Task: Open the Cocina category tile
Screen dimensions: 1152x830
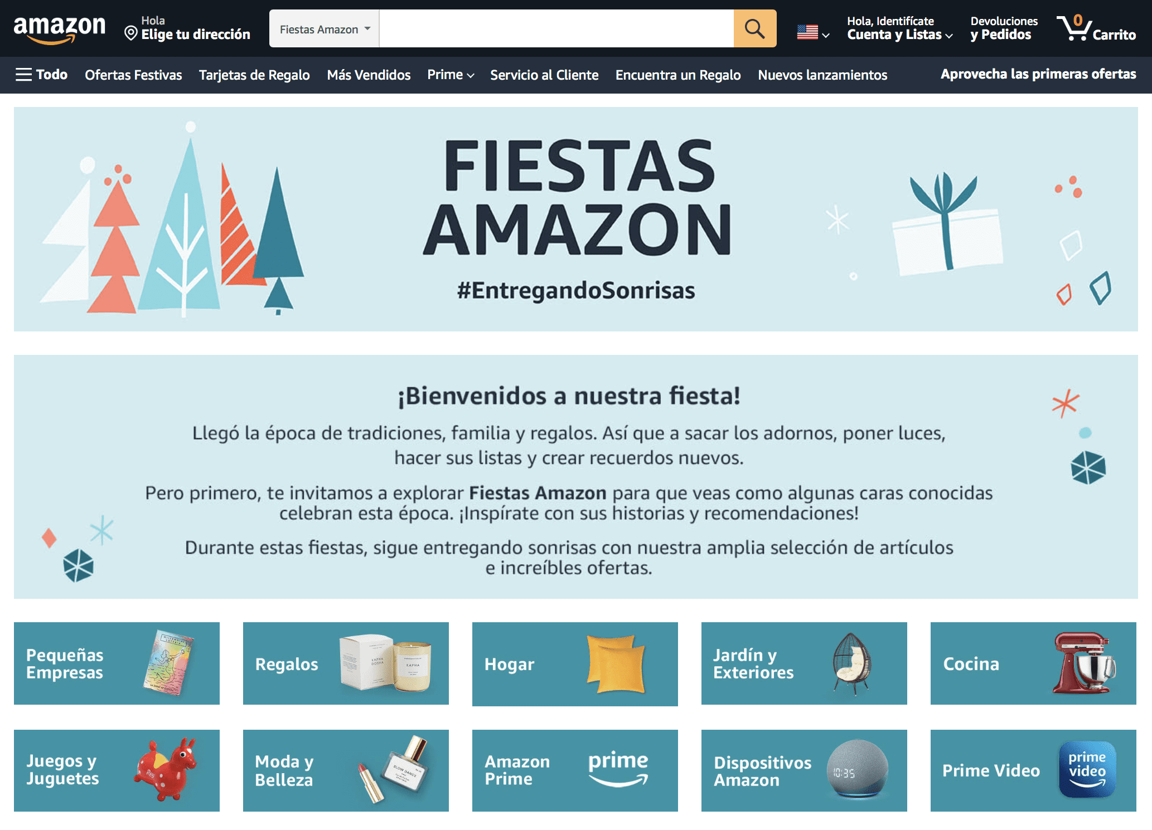Action: [1033, 663]
